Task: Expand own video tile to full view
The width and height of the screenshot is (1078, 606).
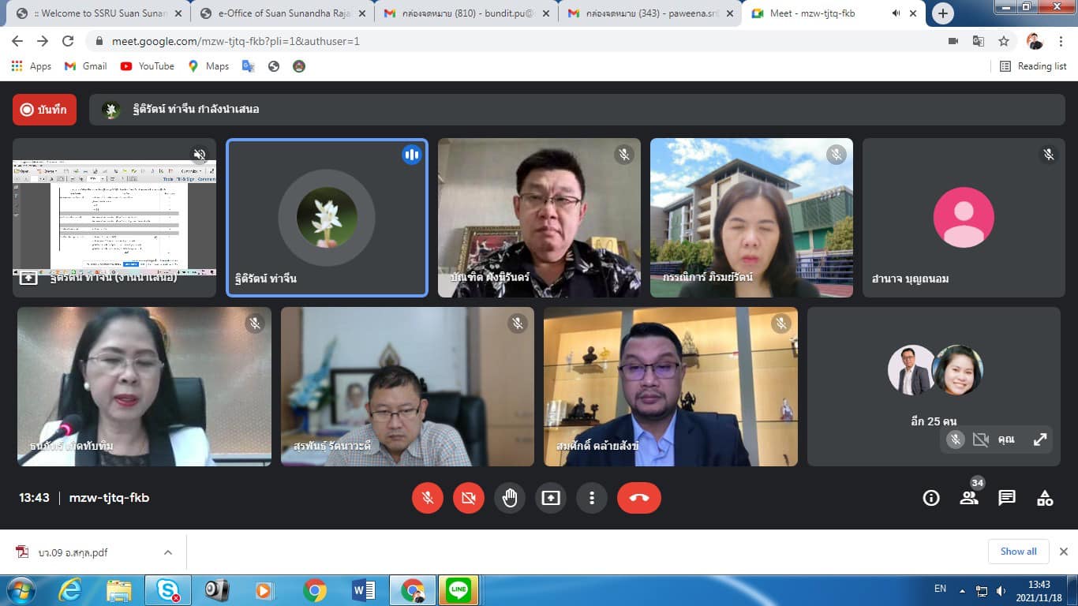Action: 1040,440
